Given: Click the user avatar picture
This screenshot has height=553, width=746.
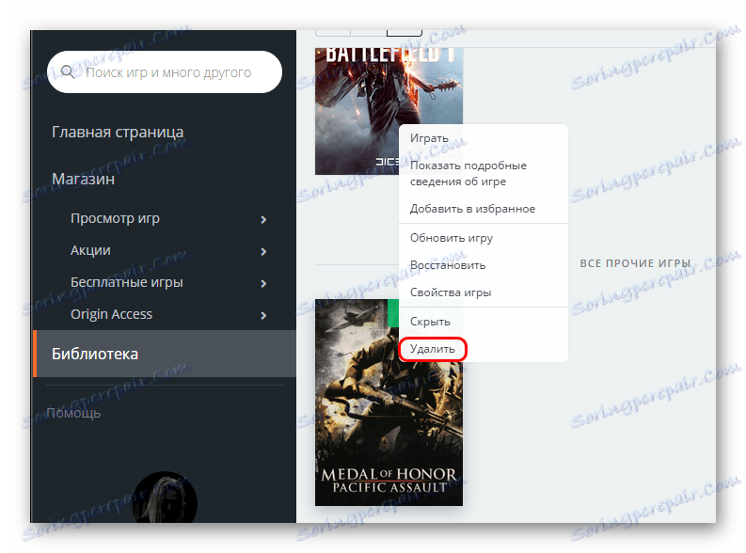Looking at the screenshot, I should click(x=164, y=498).
